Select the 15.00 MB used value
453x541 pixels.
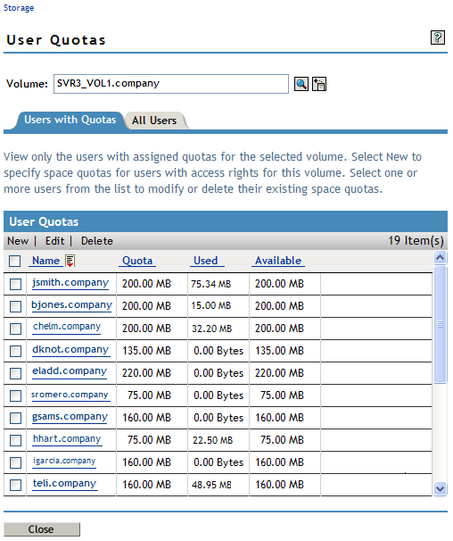[x=211, y=305]
